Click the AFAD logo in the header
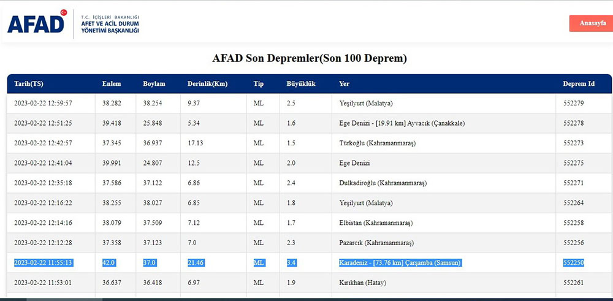Image resolution: width=613 pixels, height=301 pixels. pyautogui.click(x=36, y=23)
